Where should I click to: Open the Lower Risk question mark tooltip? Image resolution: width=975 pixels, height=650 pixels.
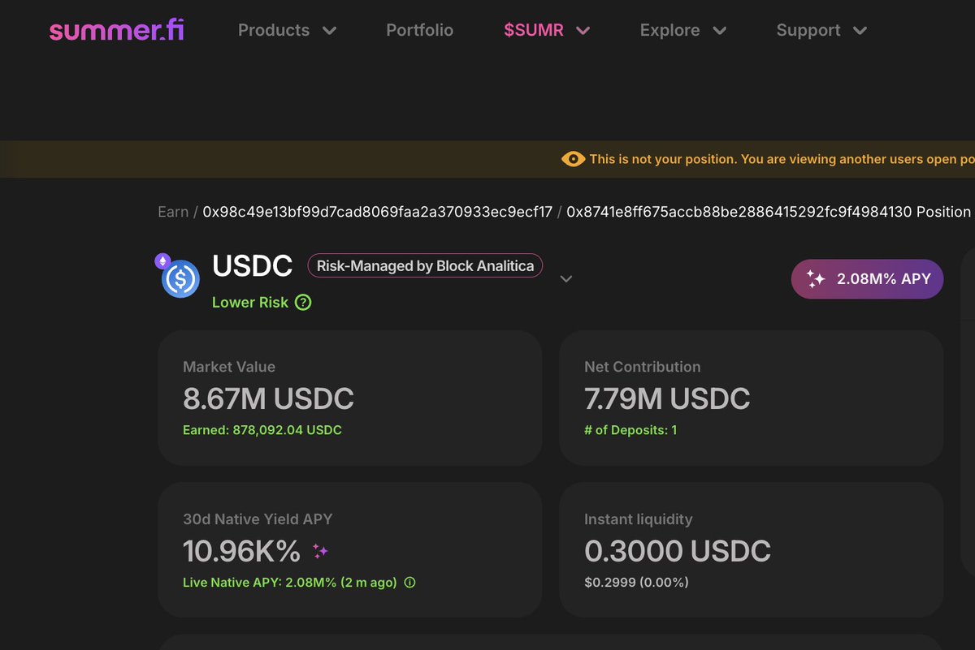click(303, 303)
